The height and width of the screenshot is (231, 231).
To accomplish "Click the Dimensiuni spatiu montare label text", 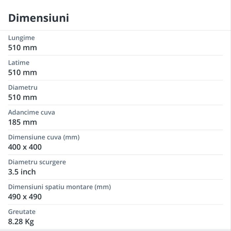I will tap(50, 187).
